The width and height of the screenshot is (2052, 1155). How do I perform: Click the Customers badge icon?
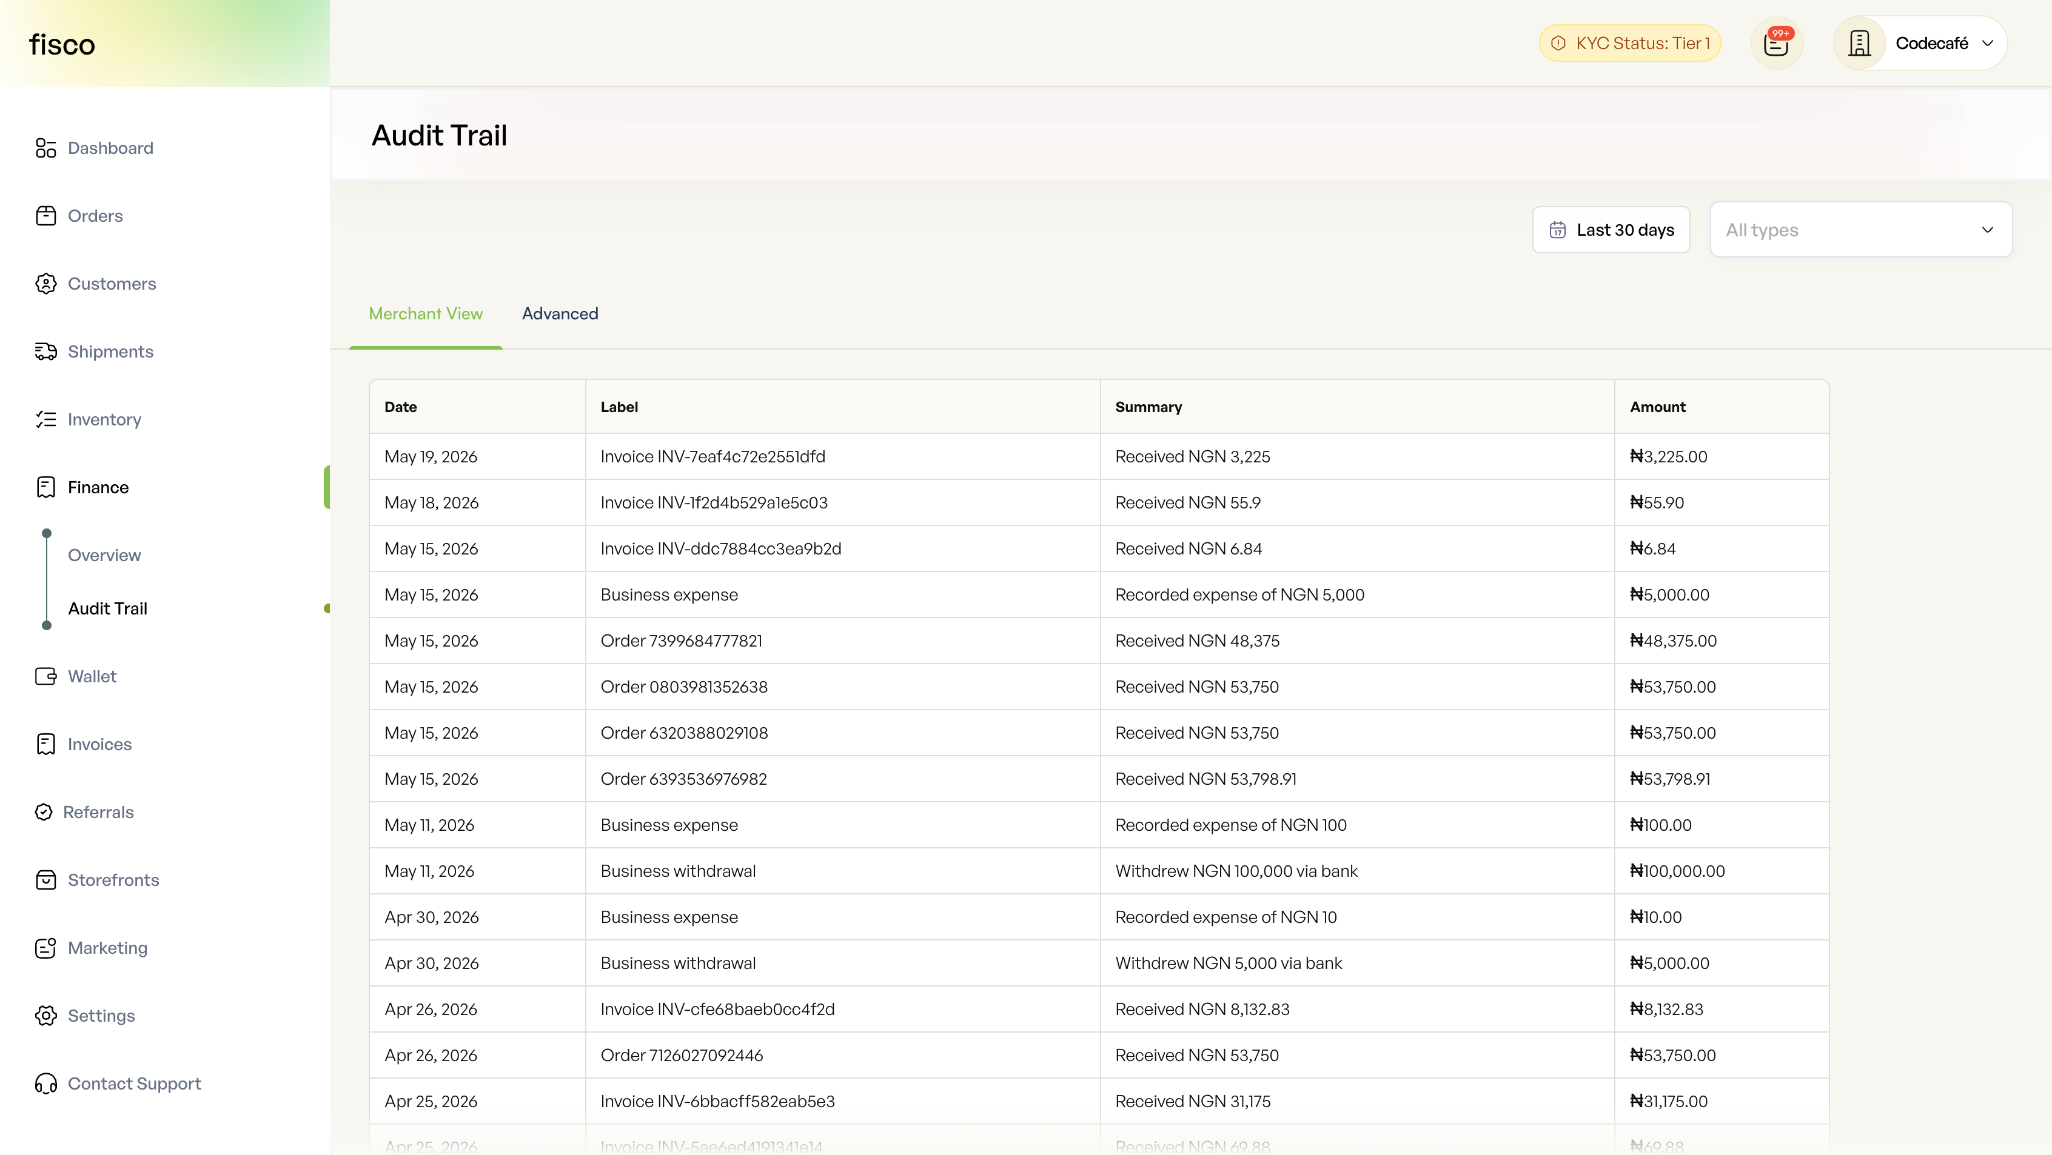click(46, 284)
